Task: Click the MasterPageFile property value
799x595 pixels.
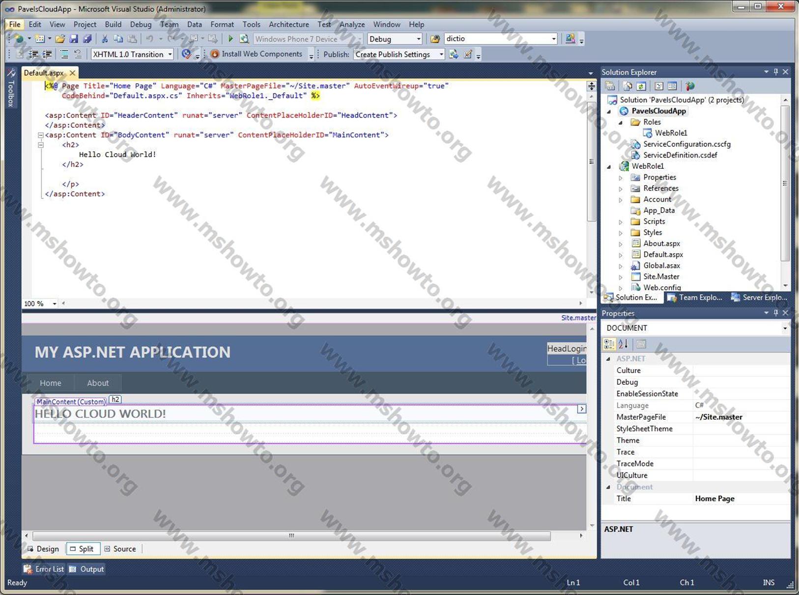Action: pyautogui.click(x=741, y=417)
